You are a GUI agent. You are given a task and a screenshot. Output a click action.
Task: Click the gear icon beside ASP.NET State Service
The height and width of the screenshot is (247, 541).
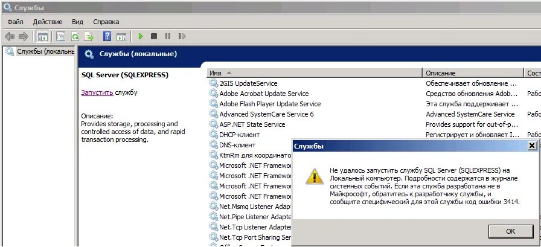(x=214, y=124)
